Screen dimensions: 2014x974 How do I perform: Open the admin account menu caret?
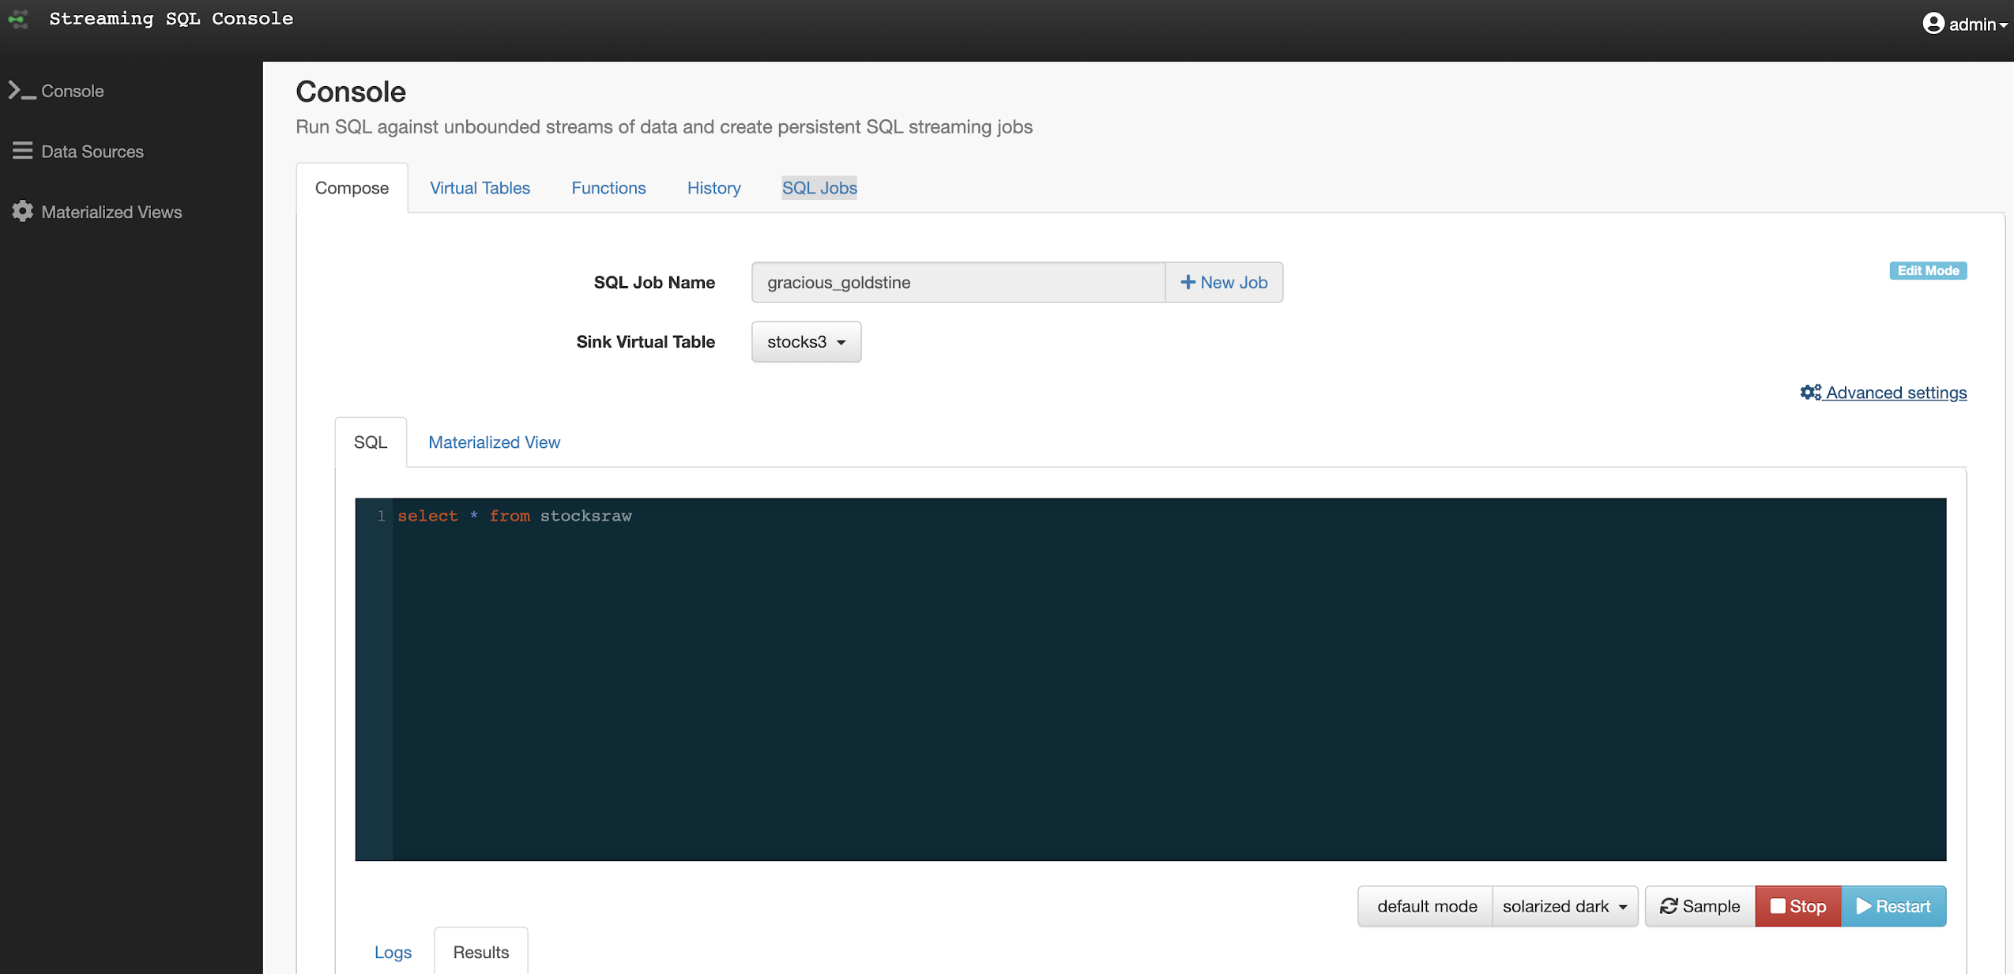point(2003,25)
